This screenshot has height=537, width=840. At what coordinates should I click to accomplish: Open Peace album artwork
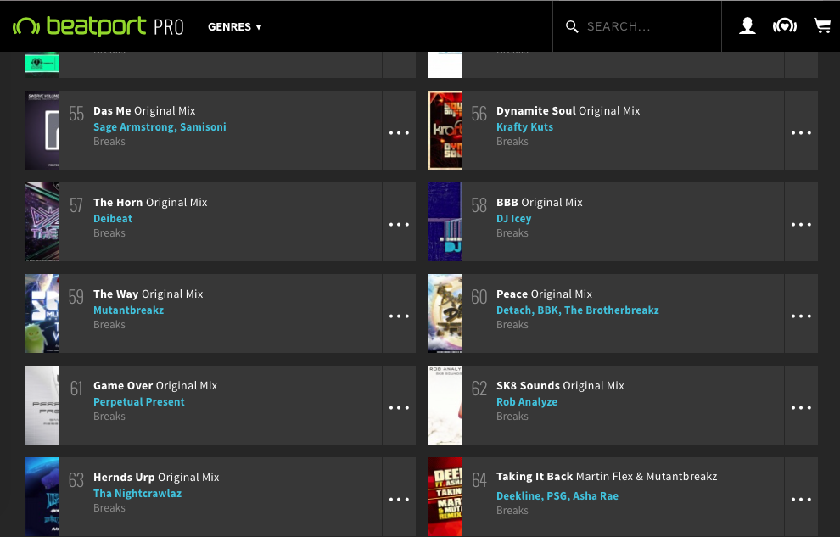(x=445, y=313)
